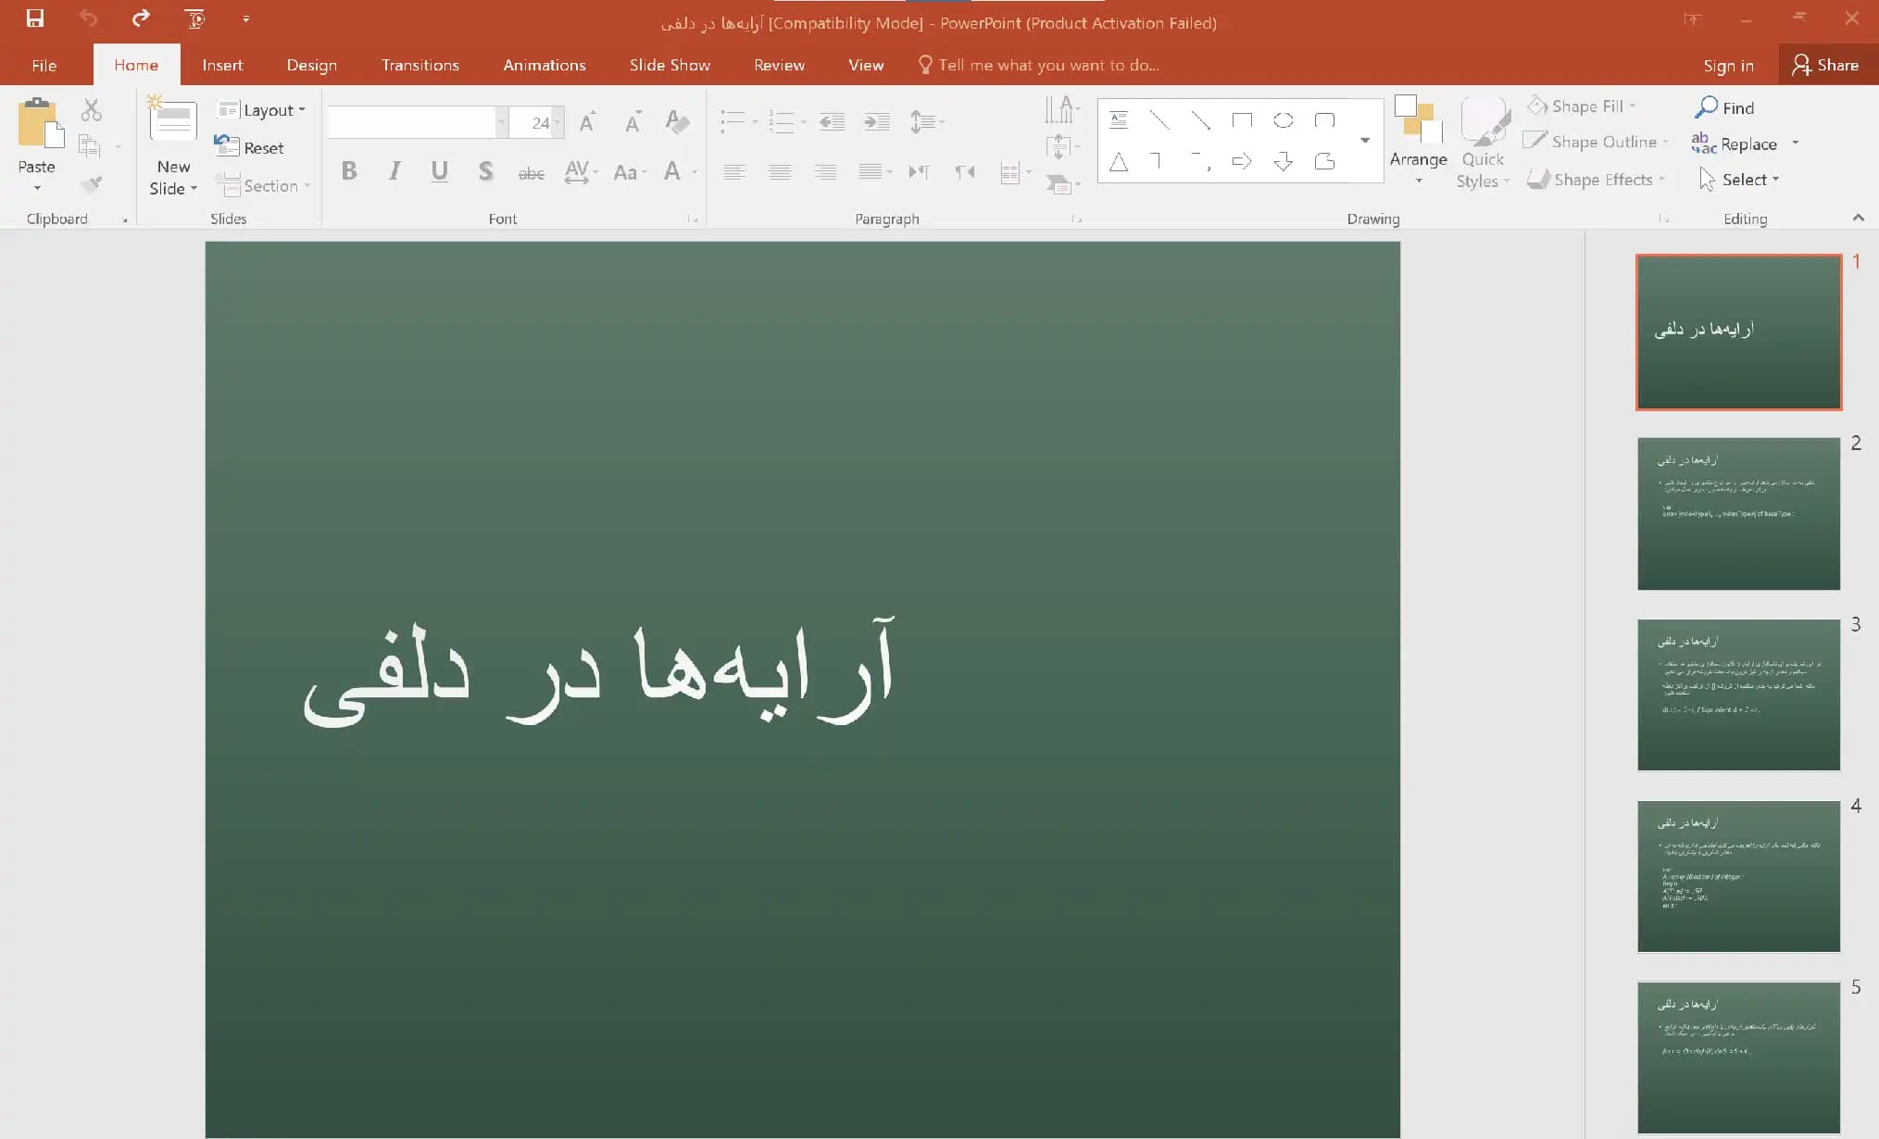This screenshot has height=1139, width=1879.
Task: Click the Redo arrow icon
Action: [141, 18]
